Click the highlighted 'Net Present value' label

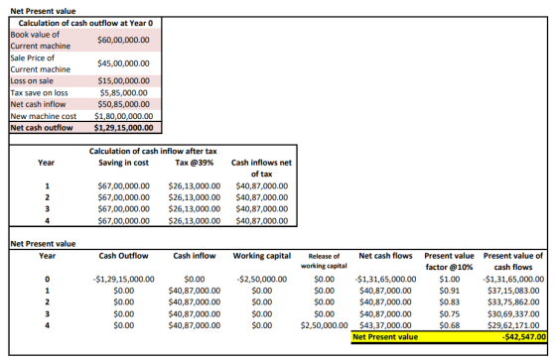tap(385, 337)
